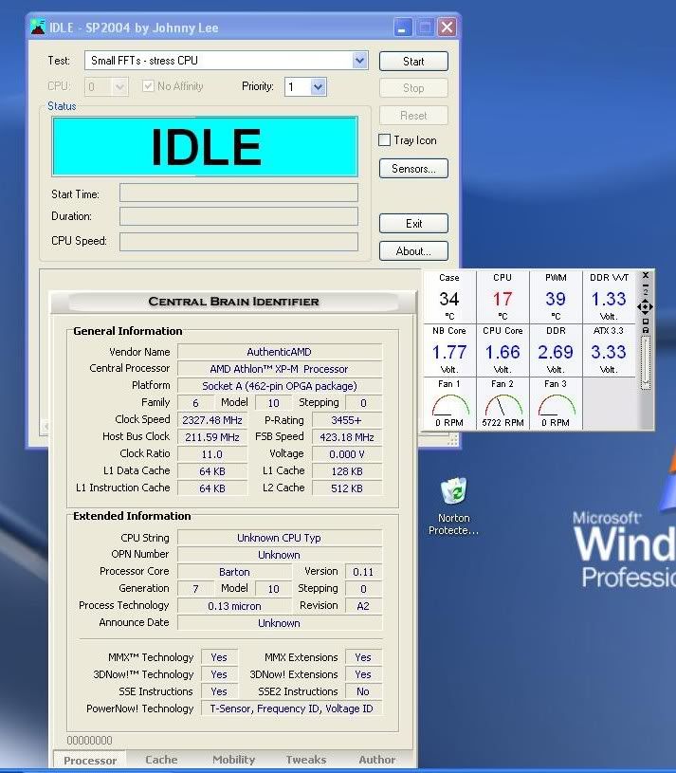Click the Vendor Name value AuthenticAMD
The image size is (676, 773).
pyautogui.click(x=280, y=352)
